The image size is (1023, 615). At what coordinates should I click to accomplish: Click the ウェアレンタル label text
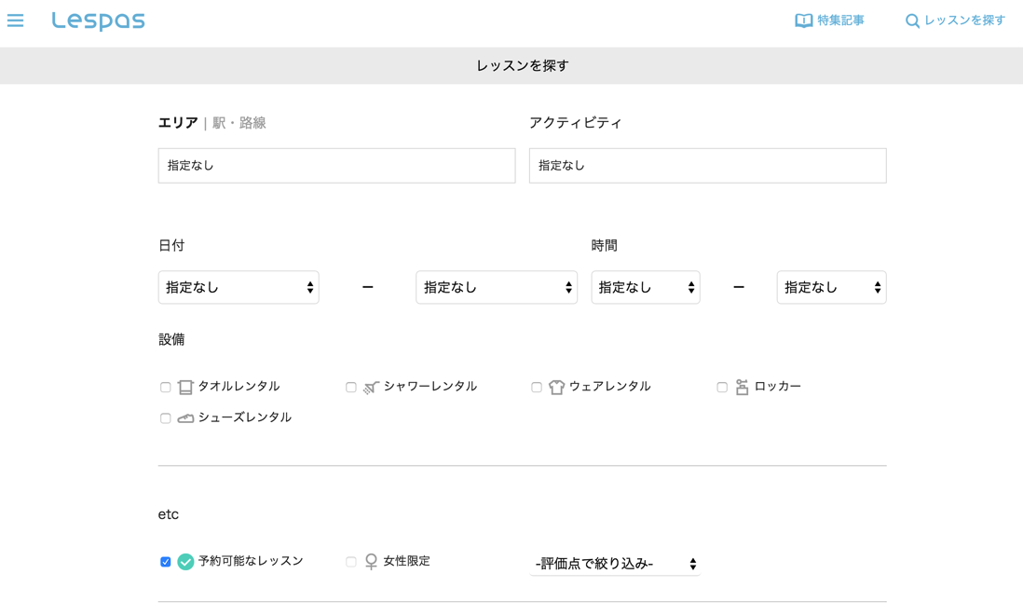610,386
